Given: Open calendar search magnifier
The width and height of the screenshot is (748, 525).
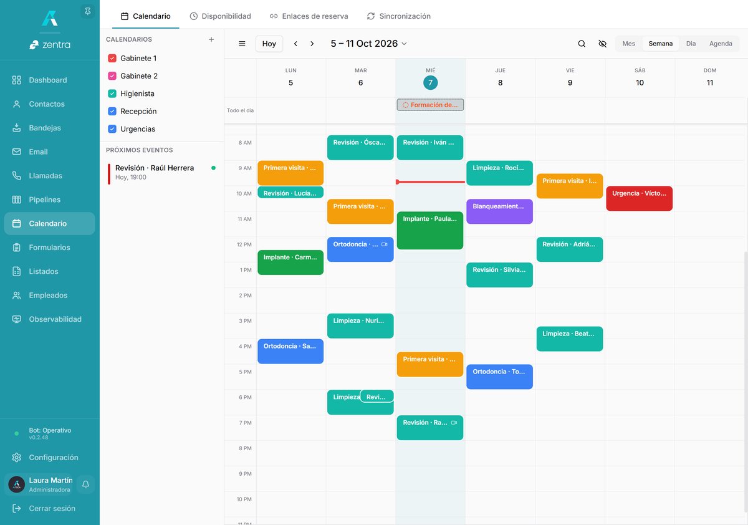Looking at the screenshot, I should tap(582, 44).
